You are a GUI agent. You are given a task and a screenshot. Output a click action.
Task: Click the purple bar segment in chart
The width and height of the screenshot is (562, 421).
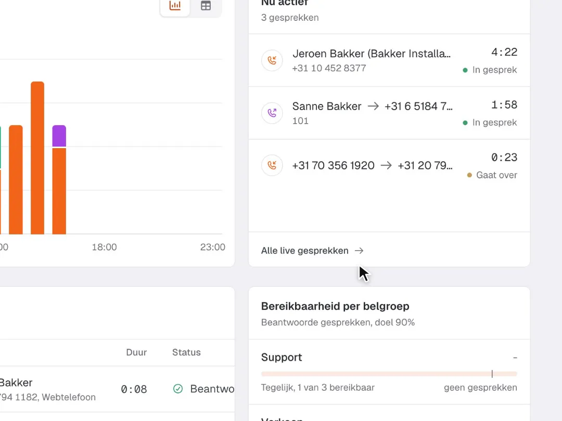point(59,136)
